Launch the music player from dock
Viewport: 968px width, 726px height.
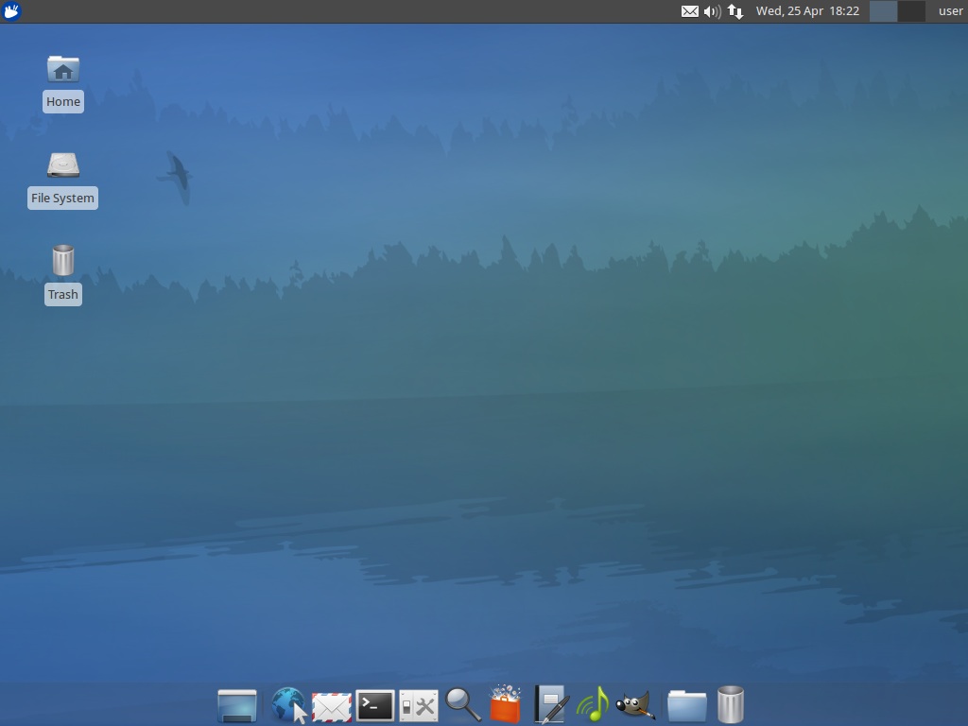coord(593,704)
